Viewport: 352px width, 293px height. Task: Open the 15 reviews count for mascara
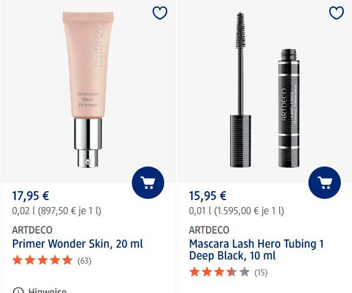click(261, 272)
